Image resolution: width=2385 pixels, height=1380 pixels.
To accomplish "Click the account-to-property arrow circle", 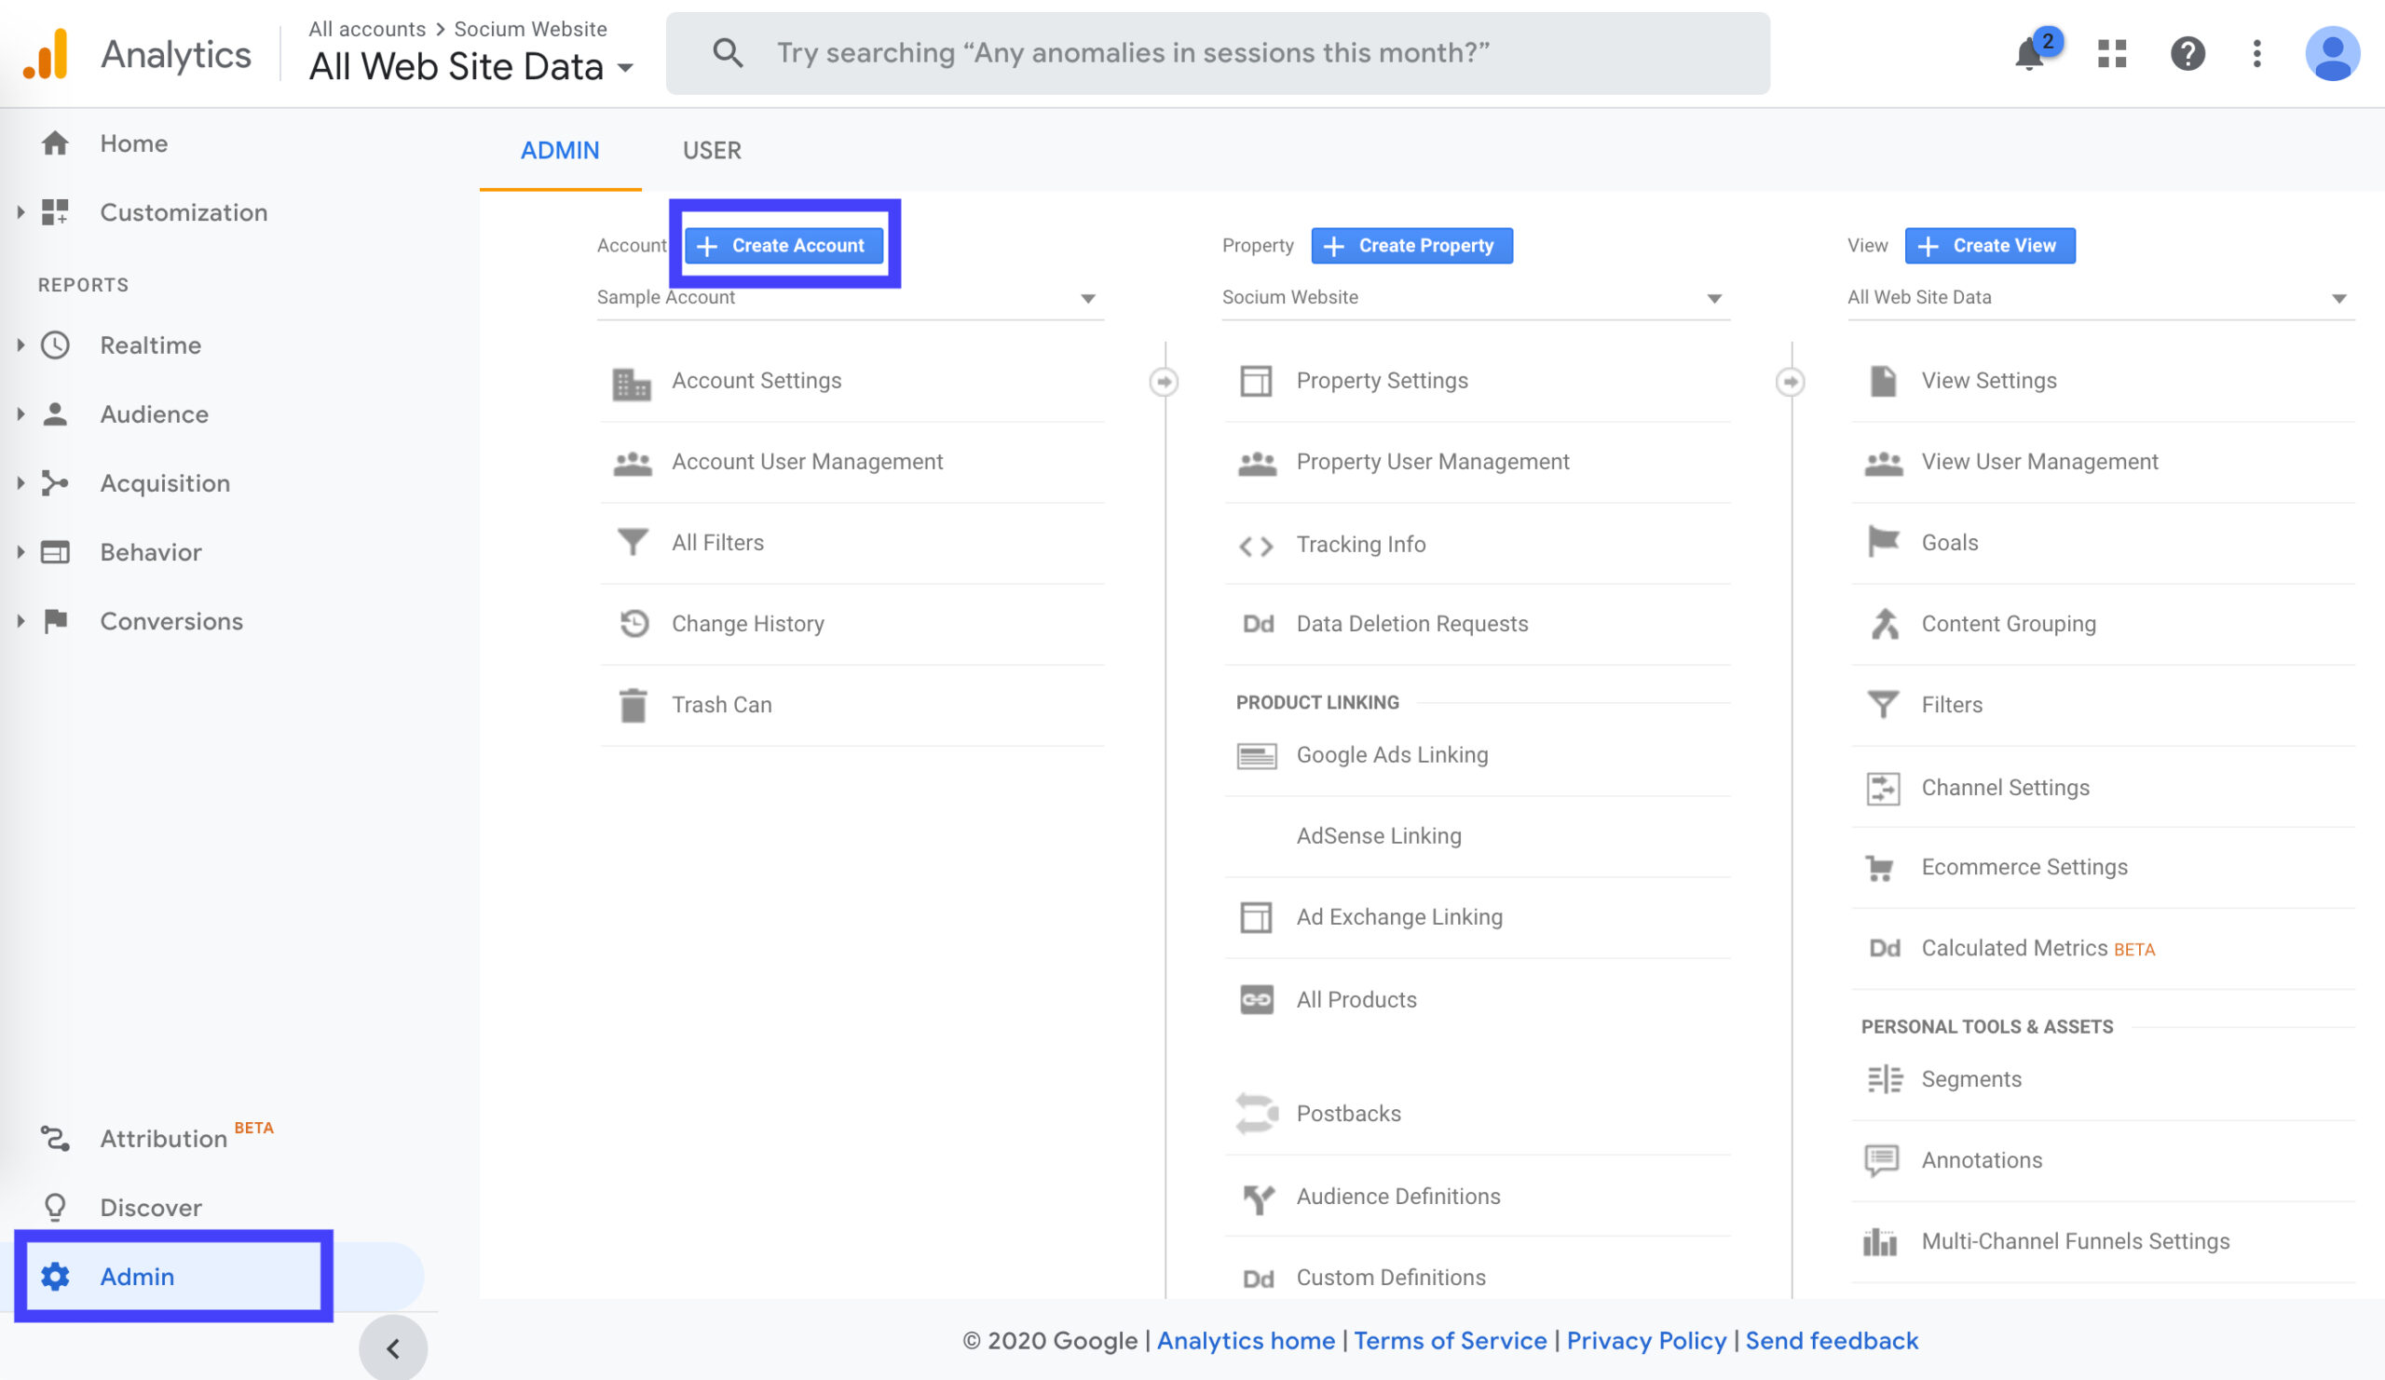I will click(1164, 382).
